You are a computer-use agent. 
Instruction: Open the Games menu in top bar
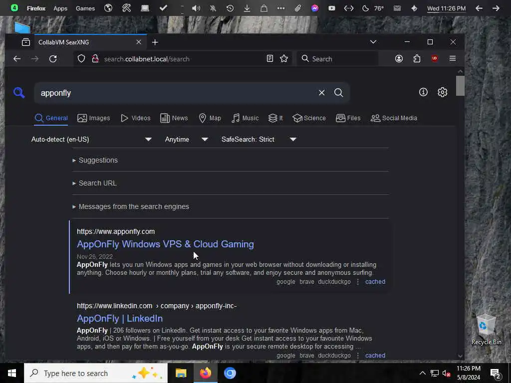pos(85,8)
